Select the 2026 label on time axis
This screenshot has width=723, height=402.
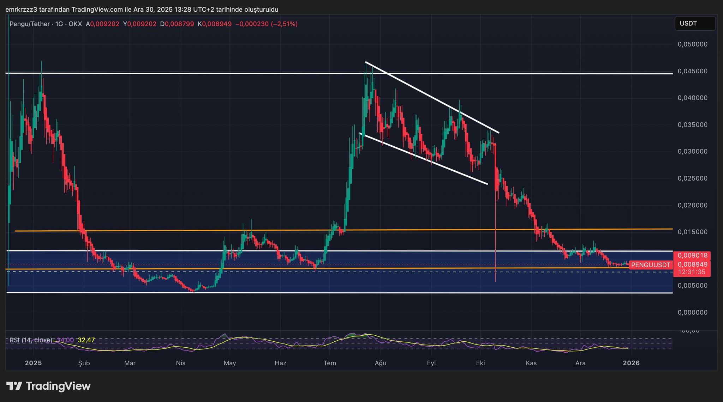(631, 363)
